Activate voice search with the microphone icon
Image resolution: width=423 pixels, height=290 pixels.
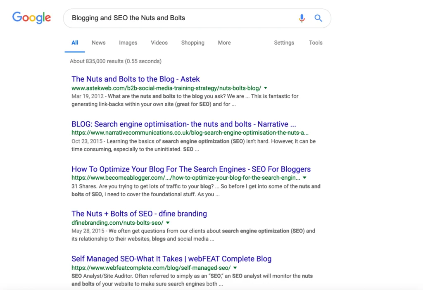tap(302, 18)
